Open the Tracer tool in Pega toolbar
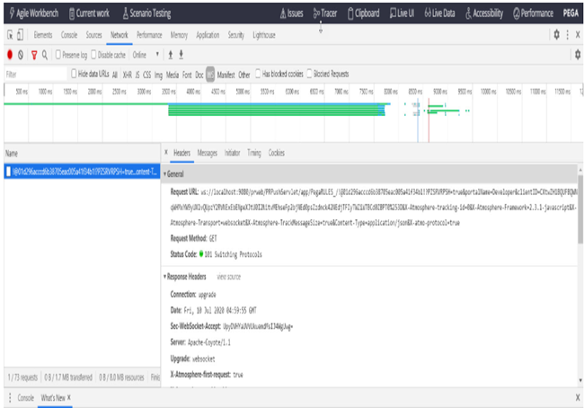Image resolution: width=584 pixels, height=408 pixels. click(x=328, y=13)
